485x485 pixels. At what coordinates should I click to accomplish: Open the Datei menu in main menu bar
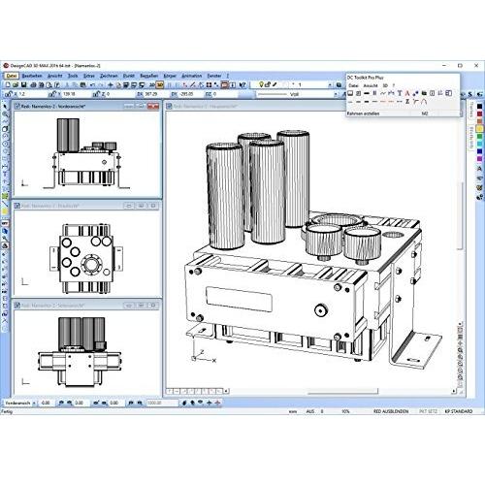[x=12, y=76]
